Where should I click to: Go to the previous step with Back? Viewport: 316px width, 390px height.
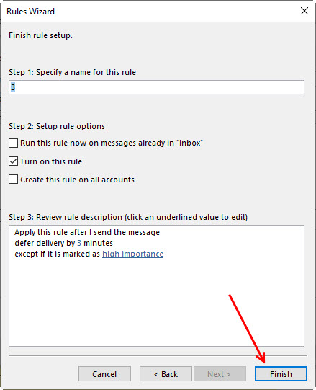tap(166, 374)
